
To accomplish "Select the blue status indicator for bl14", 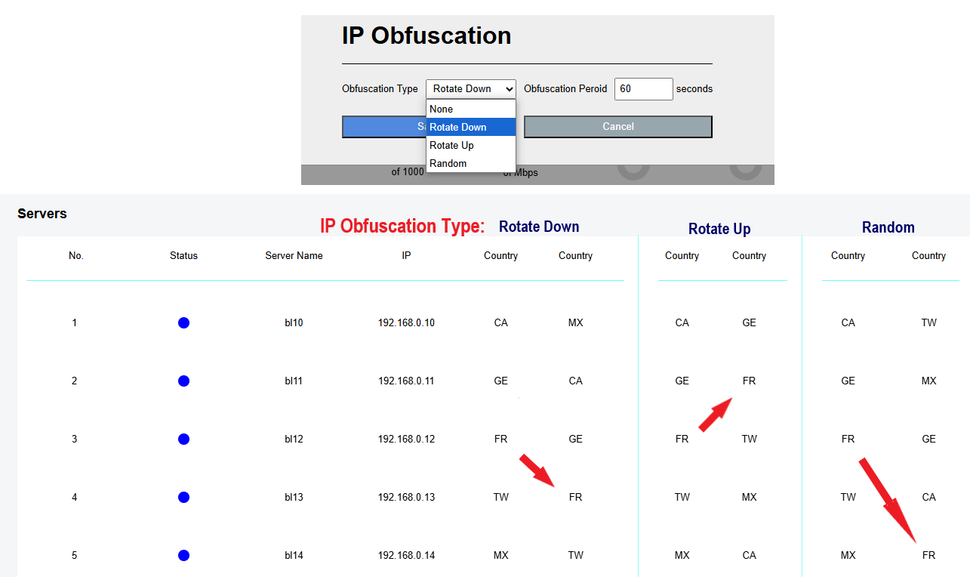I will click(x=183, y=556).
